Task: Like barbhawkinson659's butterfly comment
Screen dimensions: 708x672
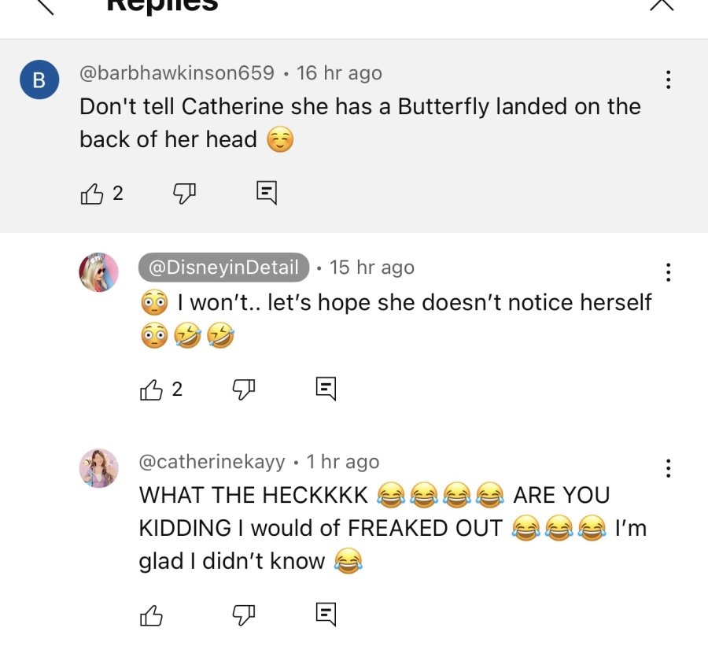Action: coord(92,194)
